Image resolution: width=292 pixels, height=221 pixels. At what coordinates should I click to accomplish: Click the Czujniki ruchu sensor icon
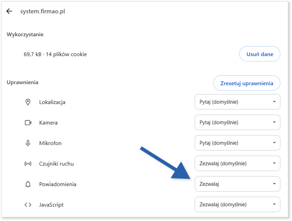[x=28, y=164]
